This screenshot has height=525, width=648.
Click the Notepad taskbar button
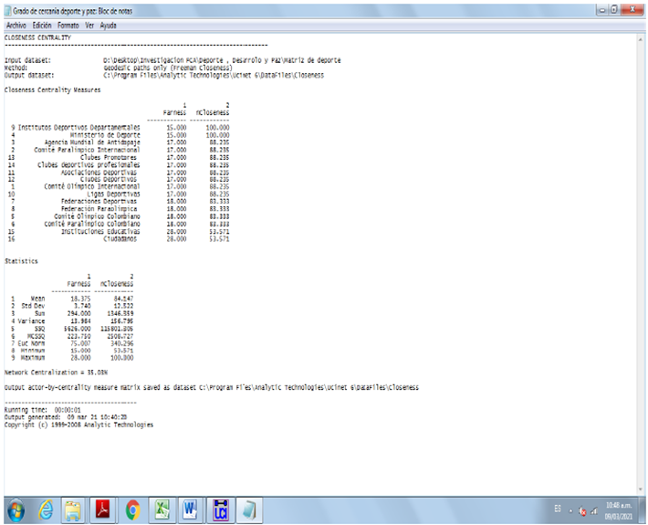point(249,508)
